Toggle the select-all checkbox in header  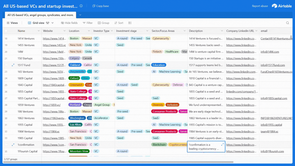tap(6, 31)
